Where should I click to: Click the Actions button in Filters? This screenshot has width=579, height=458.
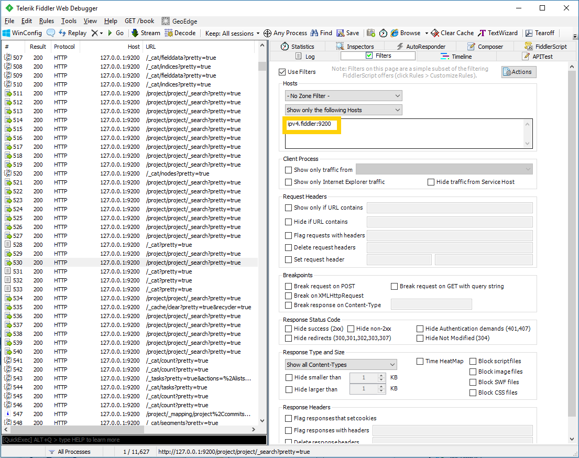(x=518, y=71)
